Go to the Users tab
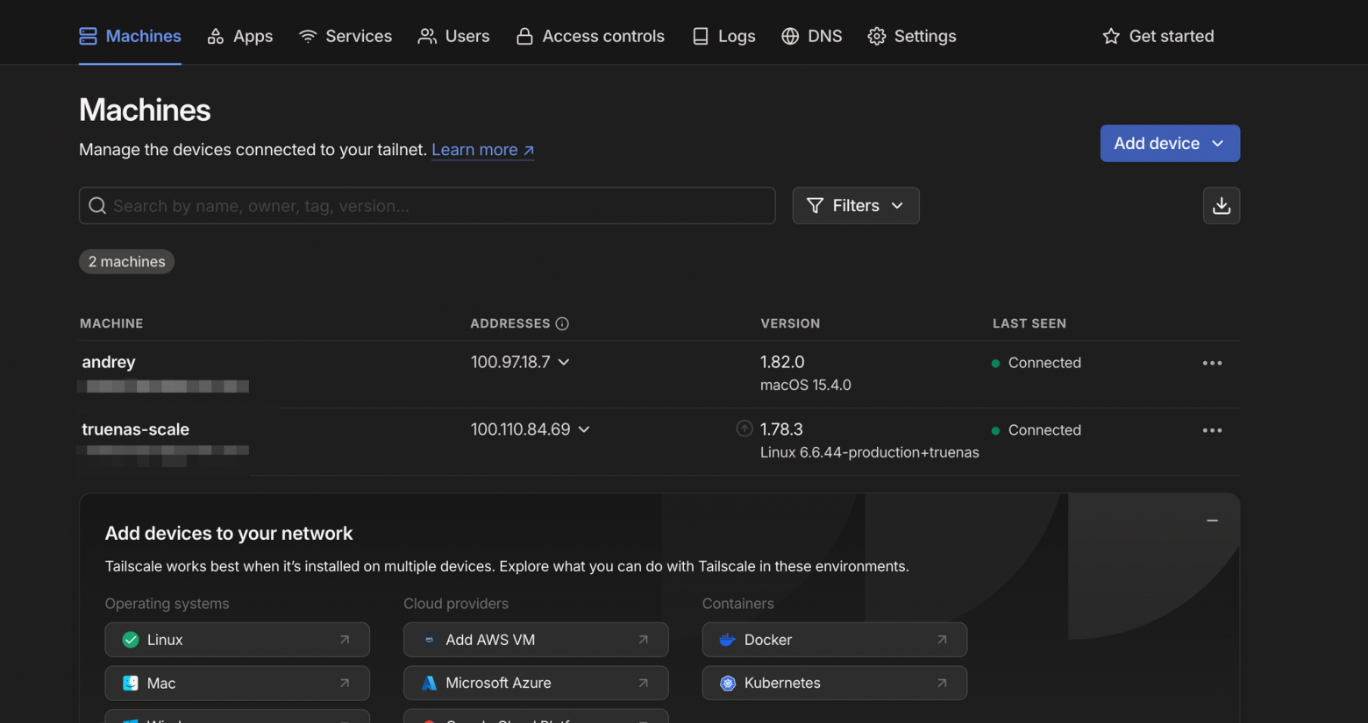The height and width of the screenshot is (723, 1368). [454, 36]
